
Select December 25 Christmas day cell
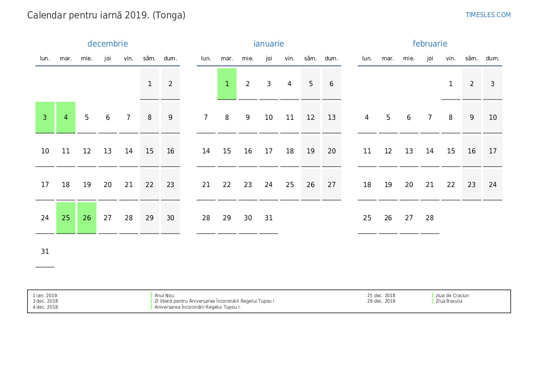coord(66,218)
